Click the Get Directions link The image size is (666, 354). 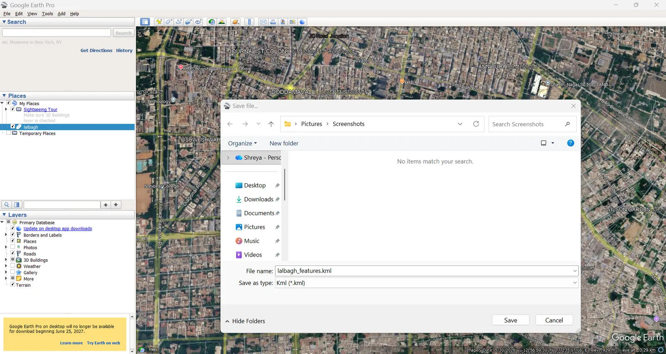coord(96,50)
